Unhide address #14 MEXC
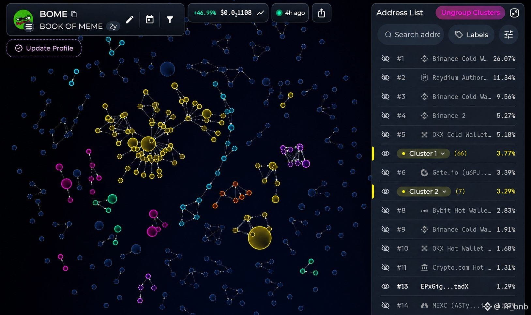The width and height of the screenshot is (531, 315). click(385, 306)
